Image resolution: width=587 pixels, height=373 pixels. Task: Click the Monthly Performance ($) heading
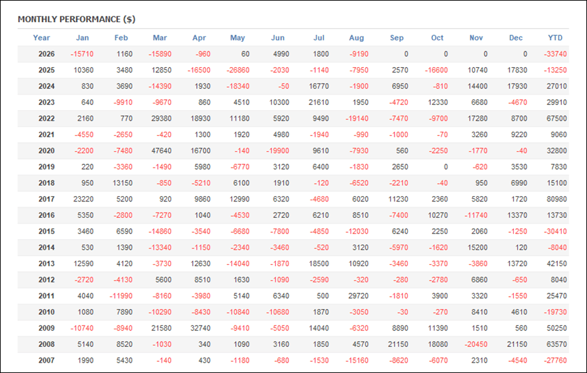pyautogui.click(x=77, y=20)
